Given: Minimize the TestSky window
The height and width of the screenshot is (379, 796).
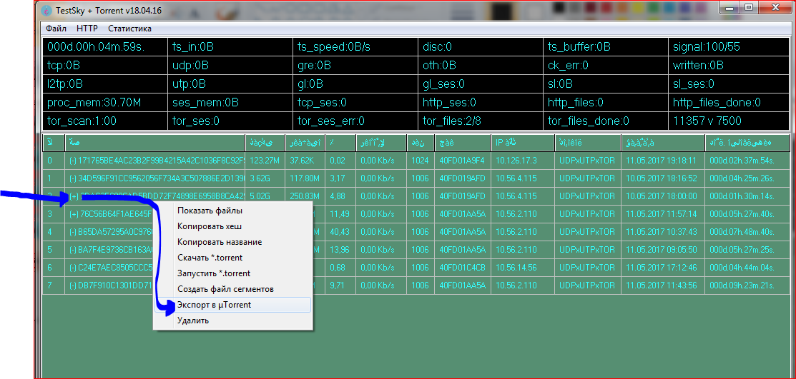Looking at the screenshot, I should click(x=729, y=8).
